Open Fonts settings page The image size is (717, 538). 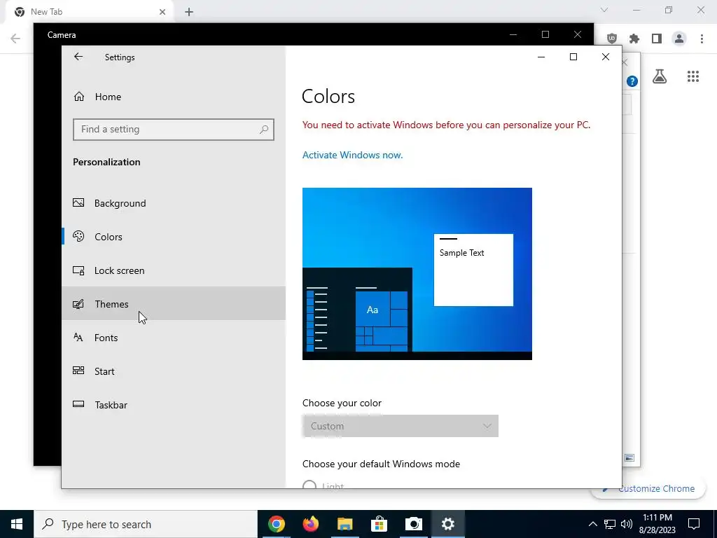click(174, 338)
